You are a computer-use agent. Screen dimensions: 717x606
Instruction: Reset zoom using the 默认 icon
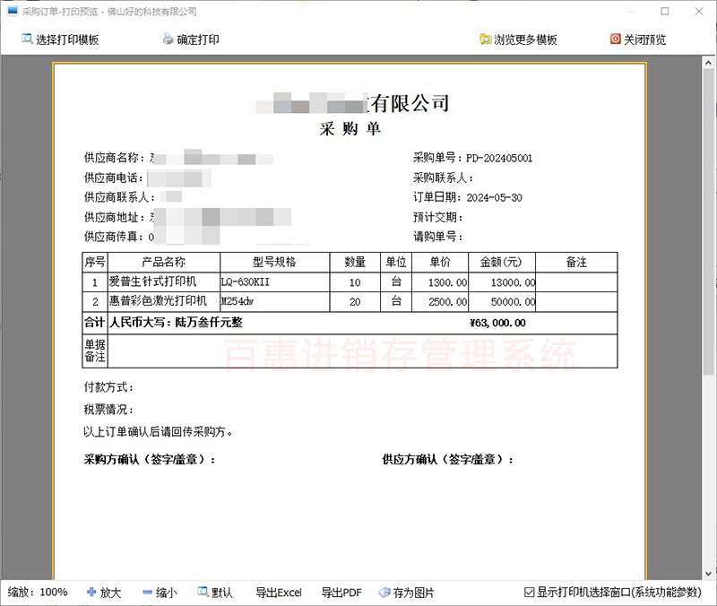[203, 593]
